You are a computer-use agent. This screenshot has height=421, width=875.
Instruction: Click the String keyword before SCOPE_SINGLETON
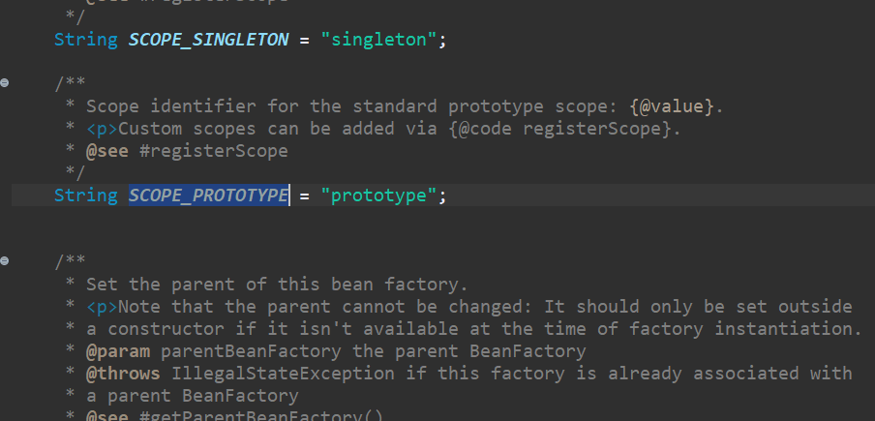86,40
